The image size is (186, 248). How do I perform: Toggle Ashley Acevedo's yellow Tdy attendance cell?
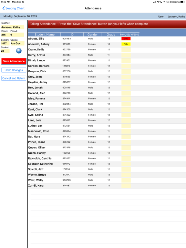[x=126, y=44]
